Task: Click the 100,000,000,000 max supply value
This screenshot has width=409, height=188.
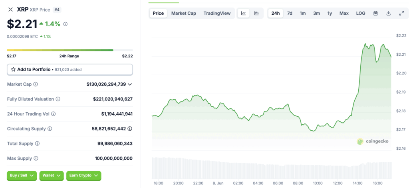Action: [114, 159]
